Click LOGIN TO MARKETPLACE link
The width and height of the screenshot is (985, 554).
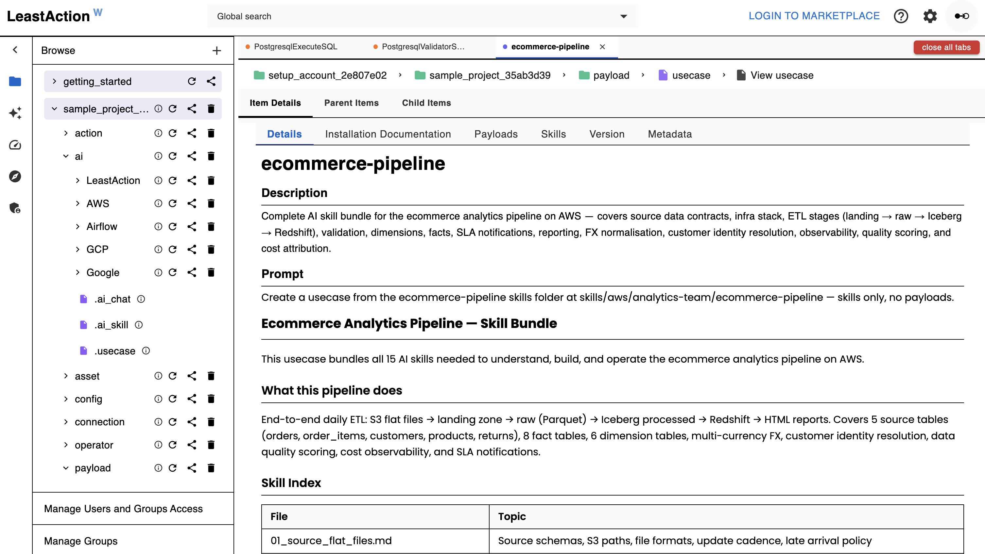[x=814, y=16]
